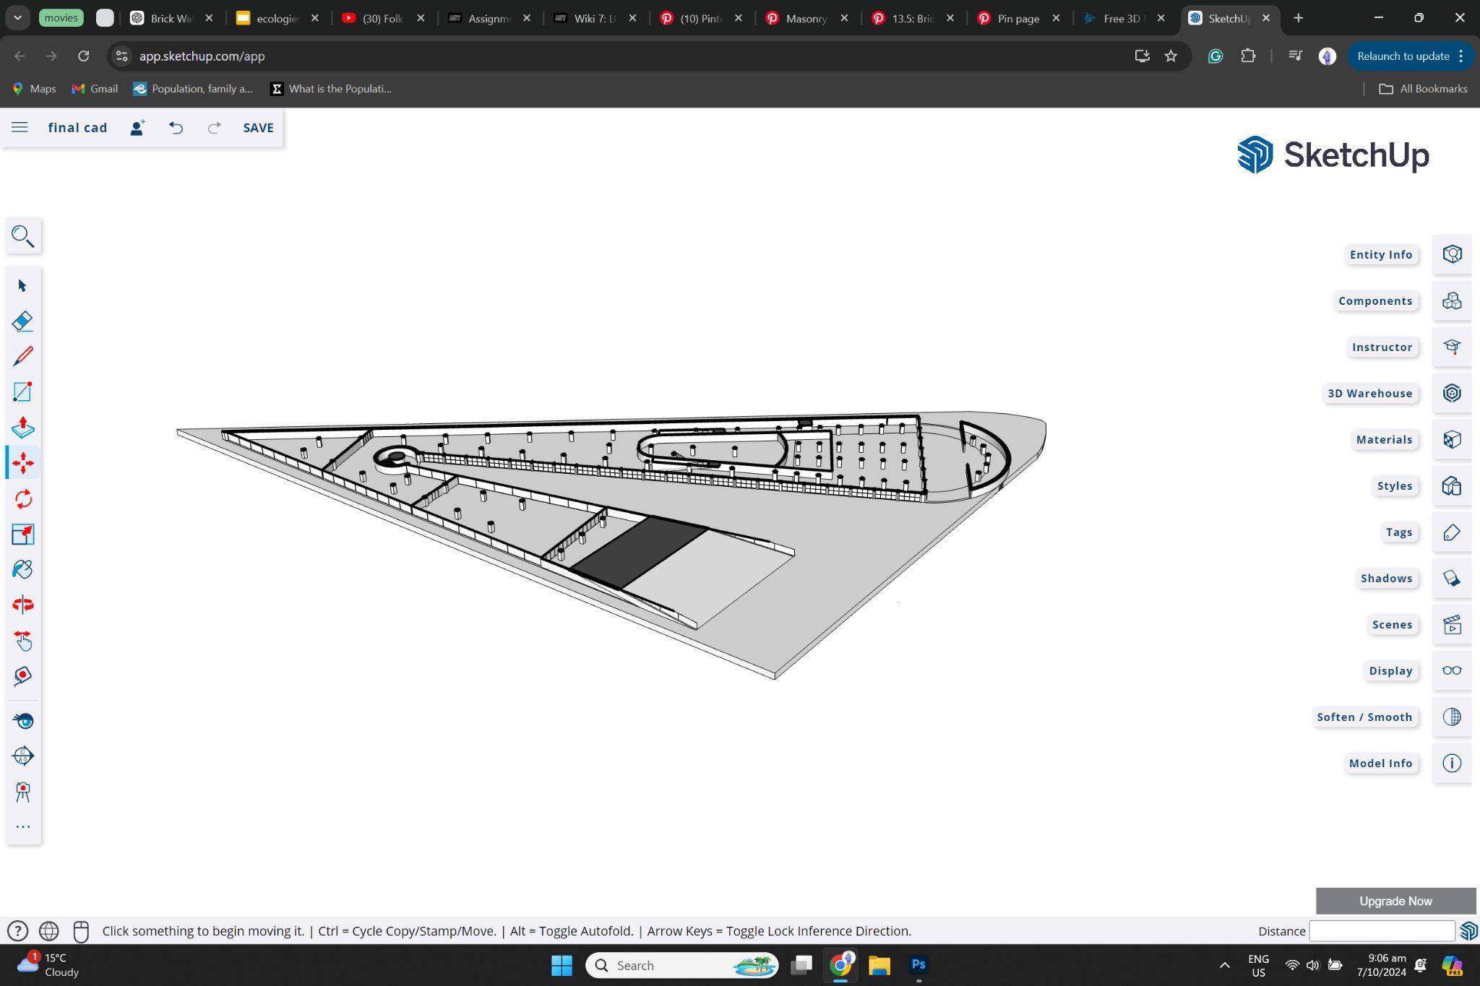Image resolution: width=1480 pixels, height=986 pixels.
Task: Click the Scenes clapperboard icon
Action: point(1451,625)
